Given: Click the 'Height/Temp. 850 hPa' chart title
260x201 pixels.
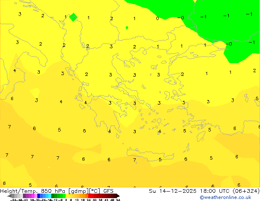Looking at the screenshot, I should 32,191.
